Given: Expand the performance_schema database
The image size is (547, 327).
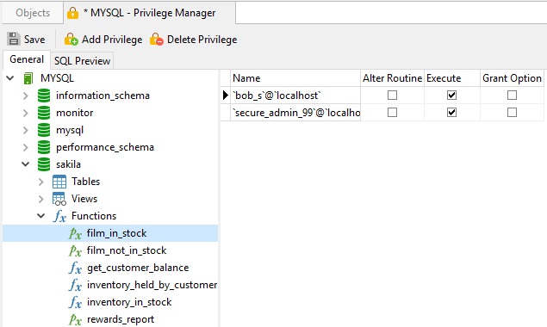Looking at the screenshot, I should coord(26,147).
